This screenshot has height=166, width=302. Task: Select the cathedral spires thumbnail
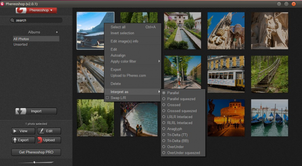(x=226, y=31)
